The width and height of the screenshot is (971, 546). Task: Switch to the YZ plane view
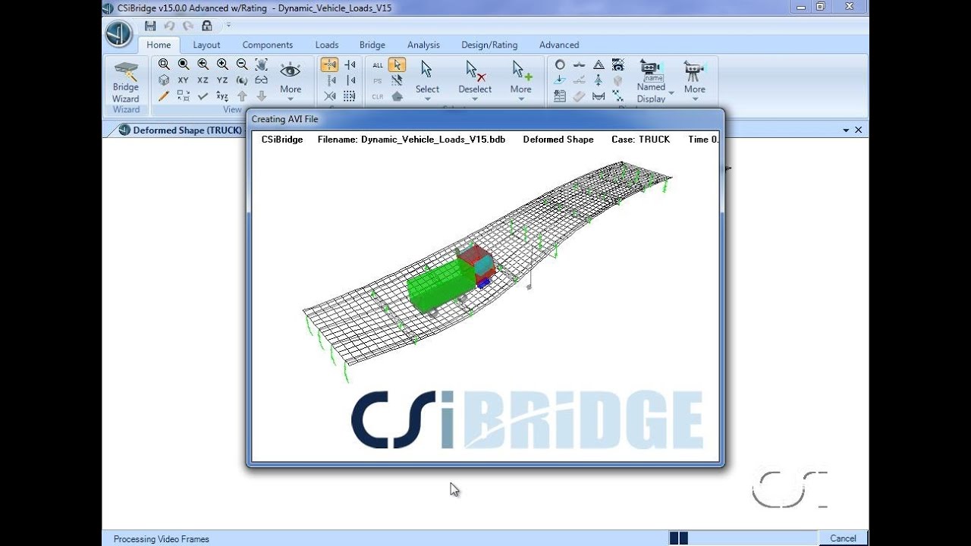tap(222, 80)
